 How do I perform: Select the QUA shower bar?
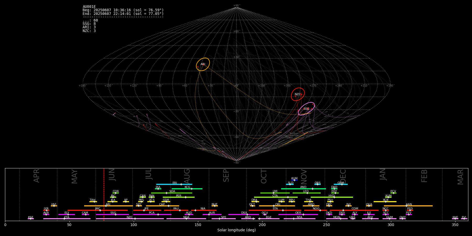[x=369, y=206]
